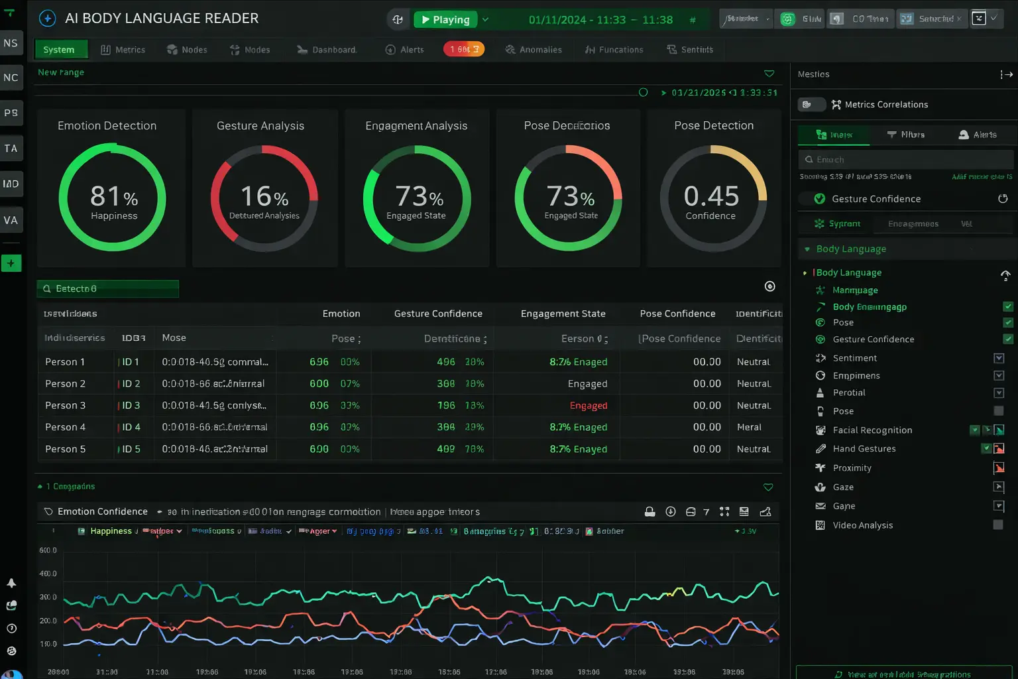Open the Metrics tab
The width and height of the screenshot is (1018, 679).
click(123, 50)
